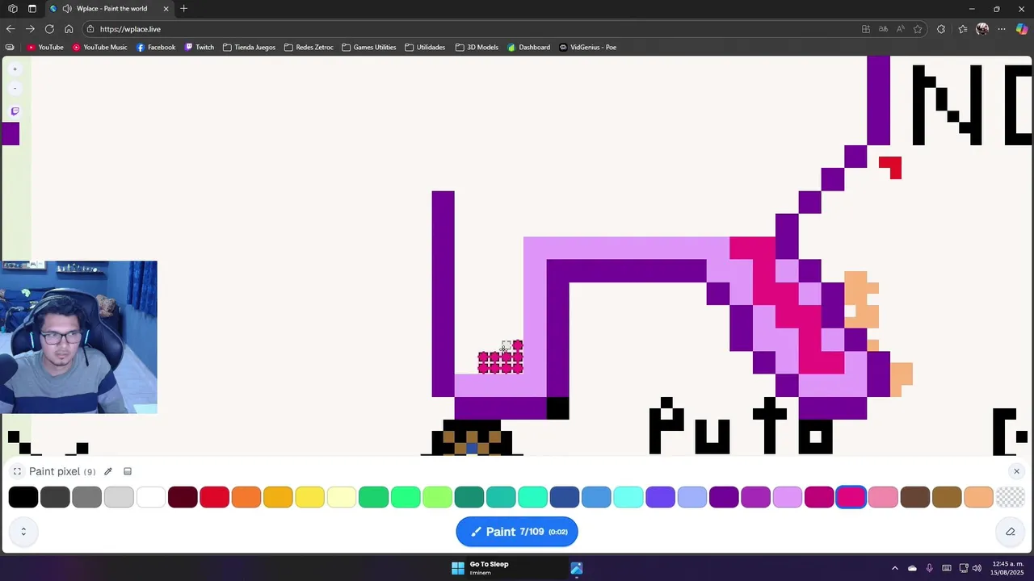
Task: Select the dark maroon color swatch
Action: coord(183,497)
